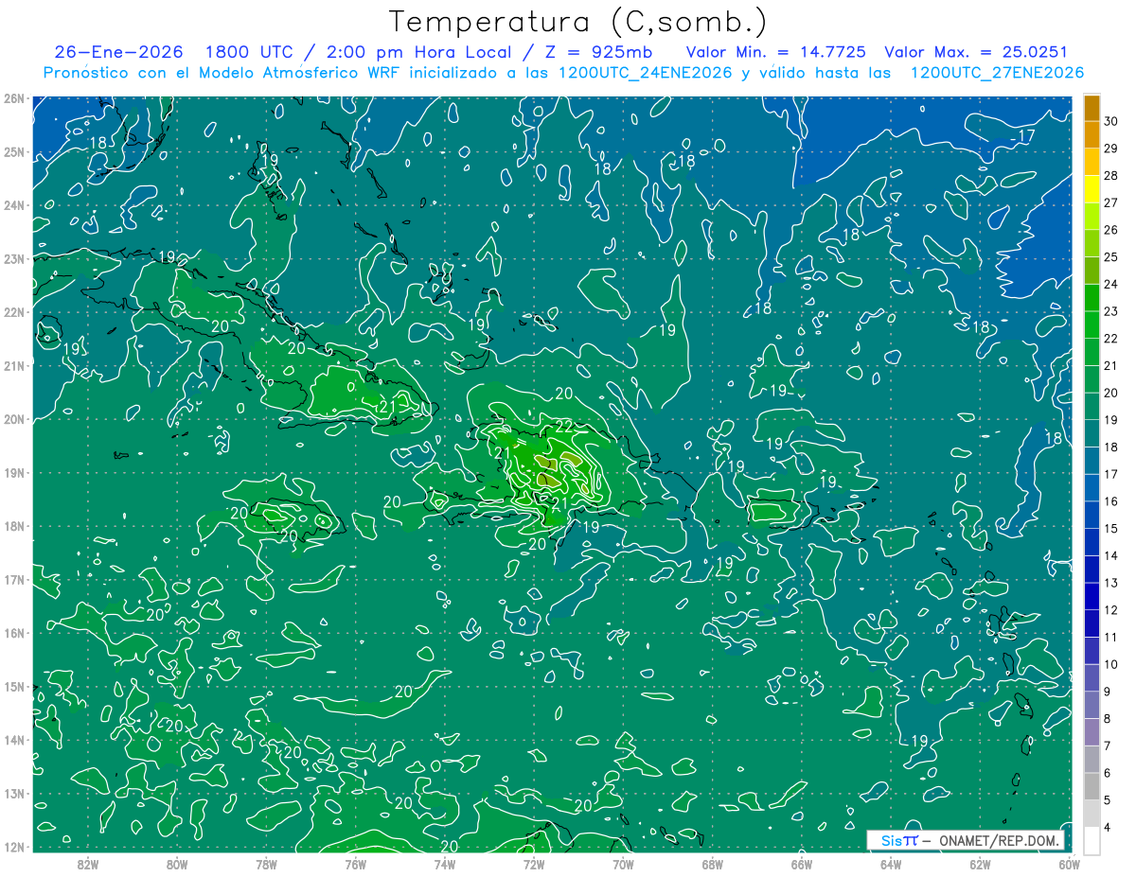1136x877 pixels.
Task: Click the "25" value on the color scale
Action: tap(1111, 257)
